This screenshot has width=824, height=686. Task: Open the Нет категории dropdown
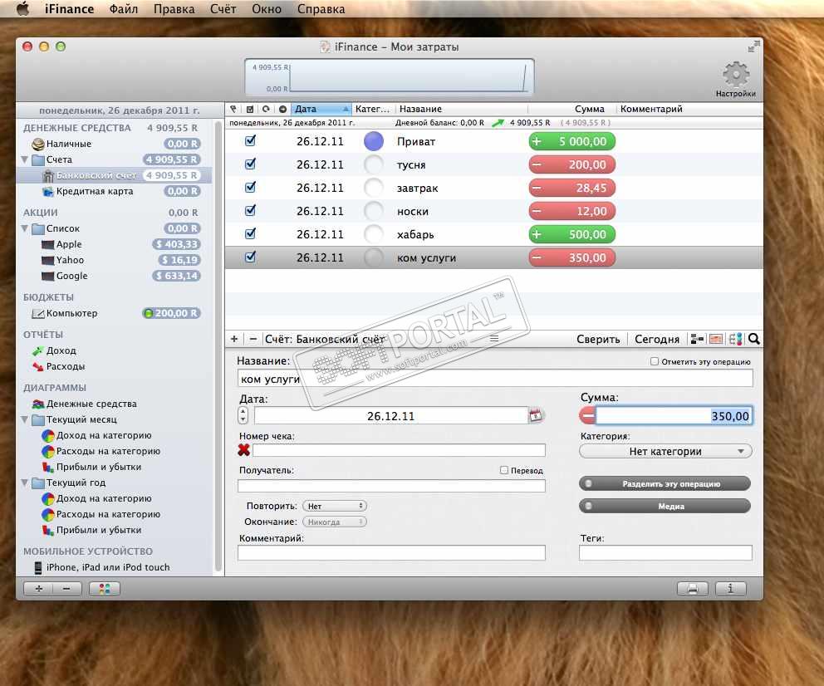coord(665,451)
